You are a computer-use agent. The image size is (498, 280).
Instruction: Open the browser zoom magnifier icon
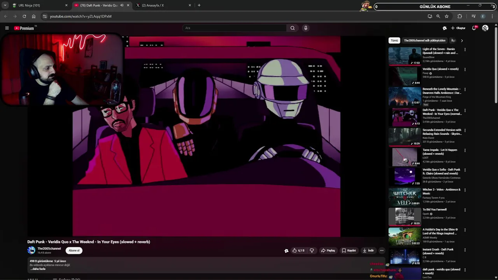tap(438, 16)
